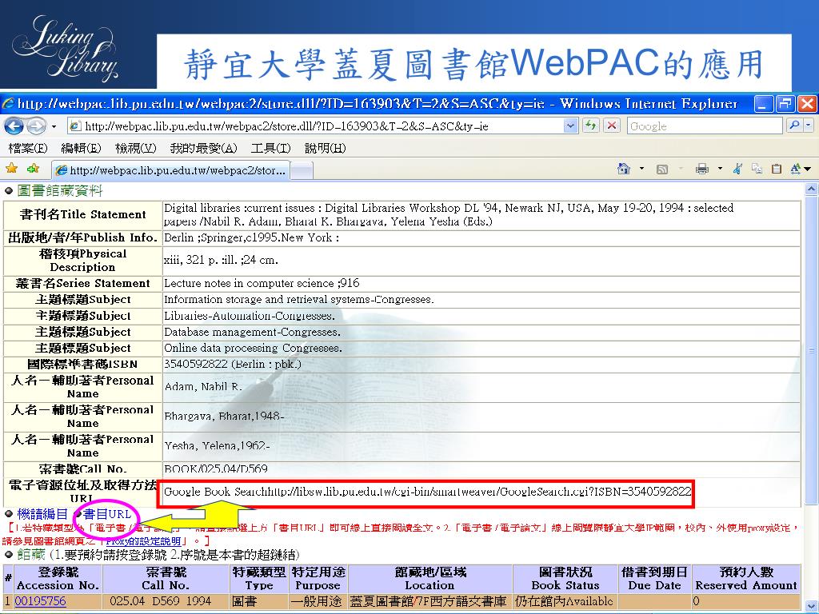Click subject 'Database management-Congresses.'
This screenshot has height=614, width=819.
pos(252,332)
